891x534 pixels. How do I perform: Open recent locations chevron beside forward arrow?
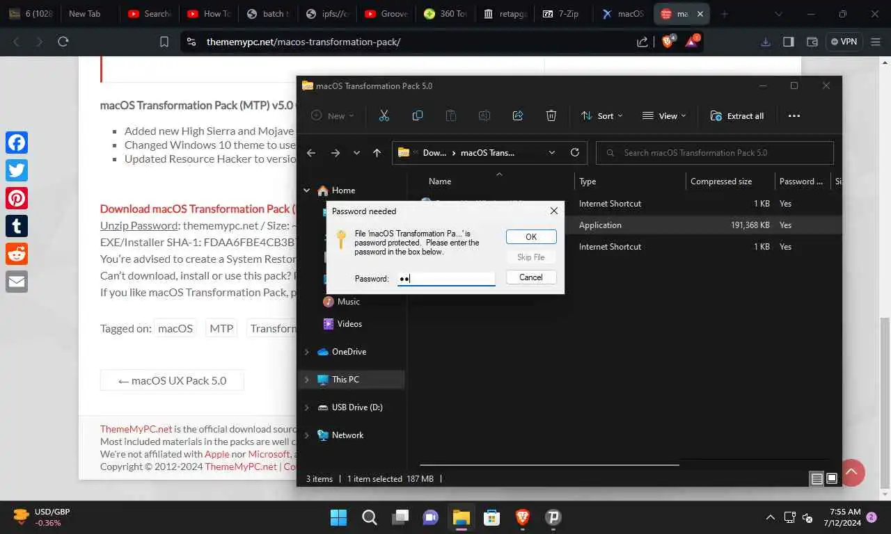click(356, 153)
